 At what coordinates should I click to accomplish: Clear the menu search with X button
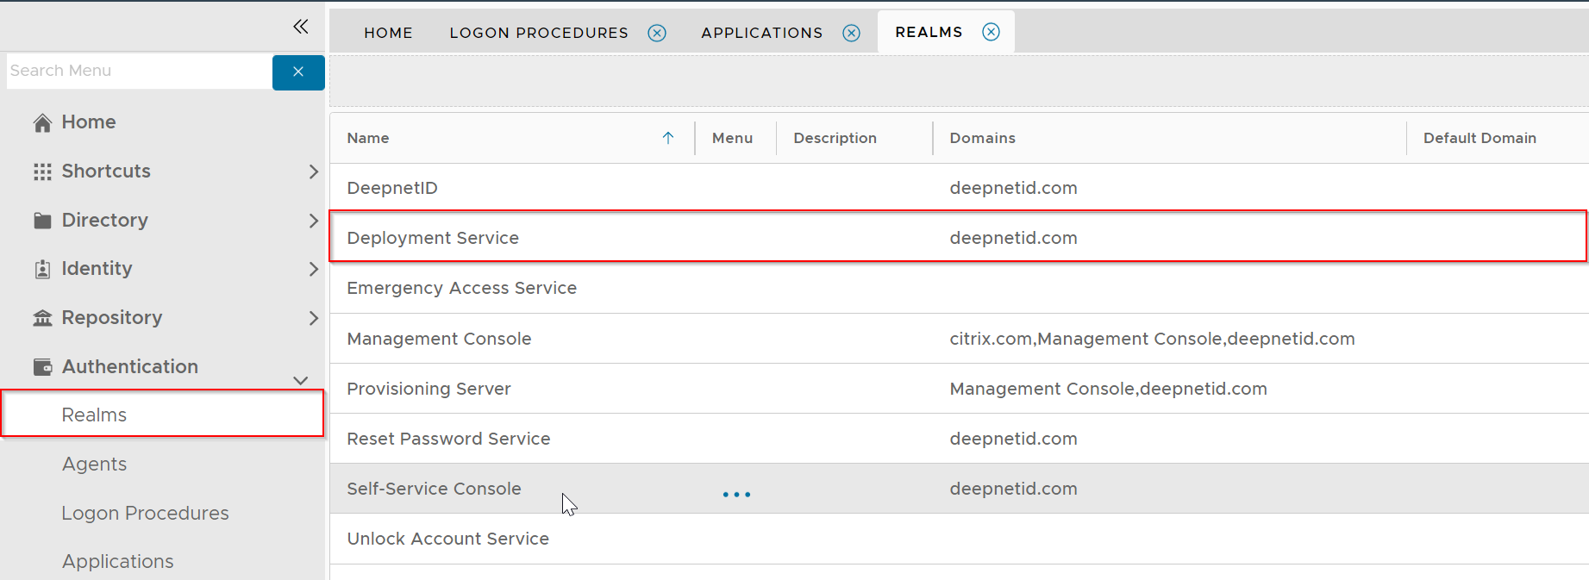pyautogui.click(x=298, y=72)
